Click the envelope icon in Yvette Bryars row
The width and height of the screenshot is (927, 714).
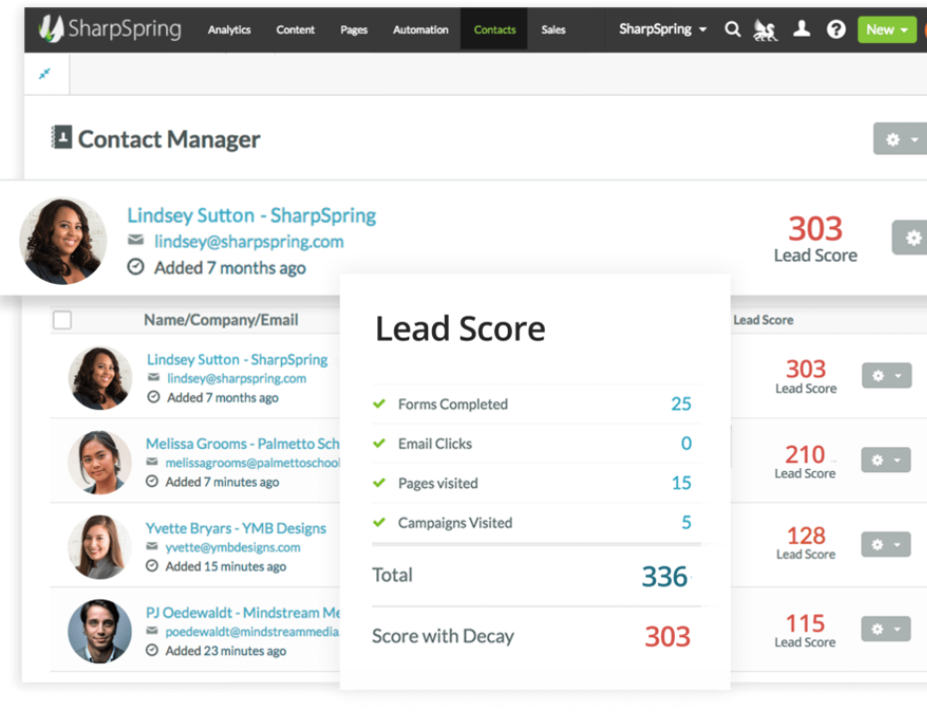(x=152, y=546)
